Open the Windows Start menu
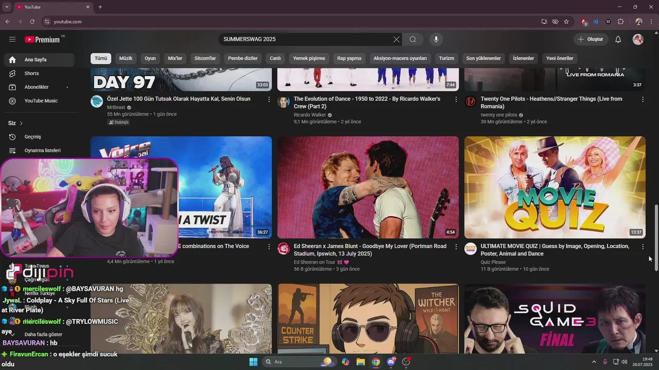659x370 pixels. point(253,362)
